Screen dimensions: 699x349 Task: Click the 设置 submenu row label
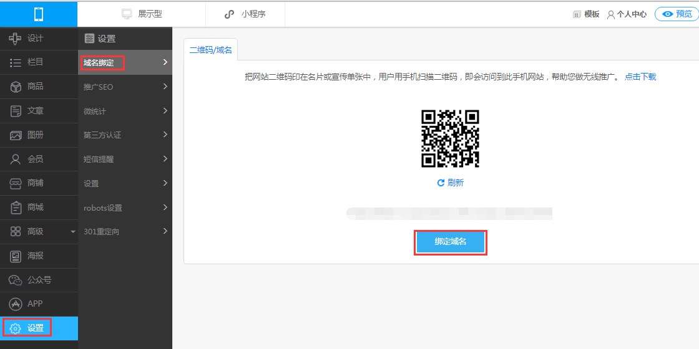pyautogui.click(x=91, y=183)
